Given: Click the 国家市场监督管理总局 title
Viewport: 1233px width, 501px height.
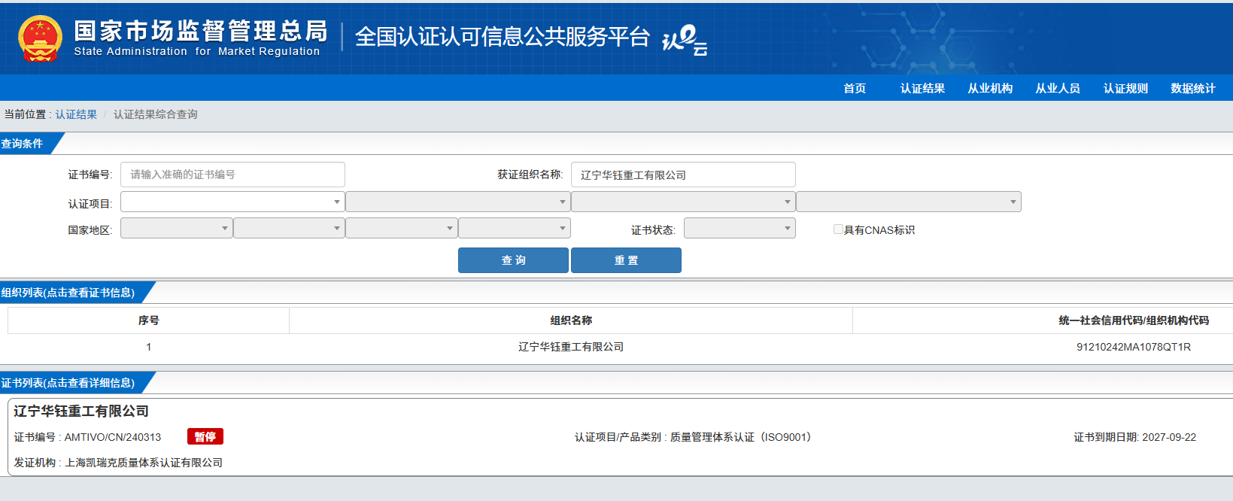Looking at the screenshot, I should click(201, 32).
